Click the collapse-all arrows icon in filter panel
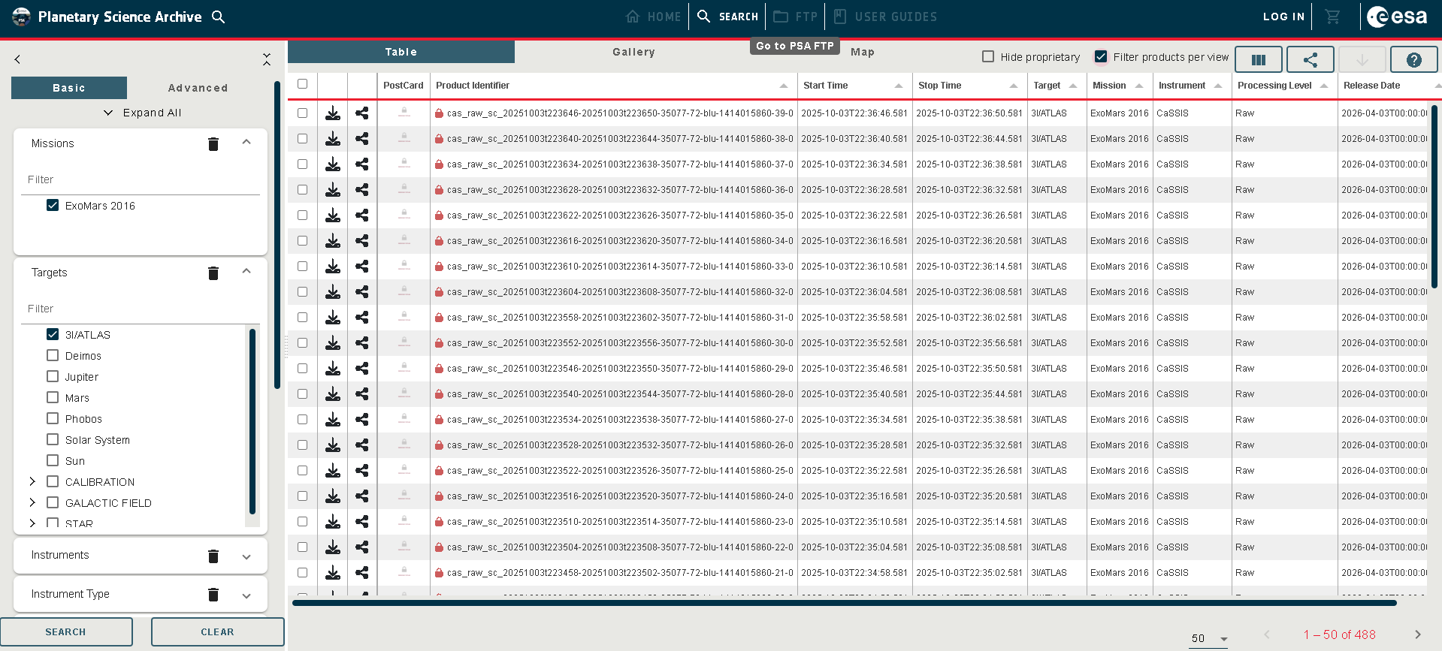The image size is (1442, 651). [x=267, y=59]
